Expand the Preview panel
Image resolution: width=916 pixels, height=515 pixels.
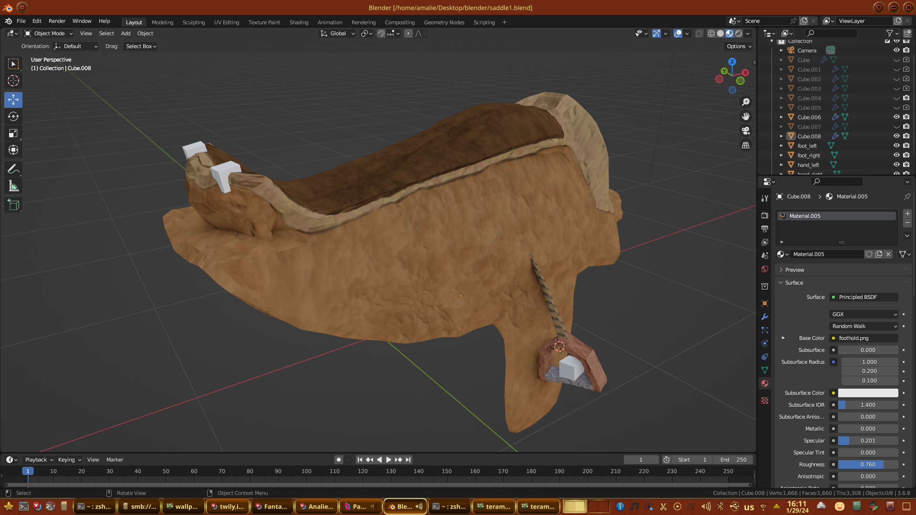pos(794,270)
